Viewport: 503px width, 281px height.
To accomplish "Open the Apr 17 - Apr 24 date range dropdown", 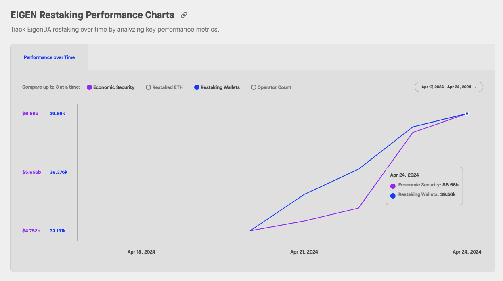I will click(x=449, y=87).
